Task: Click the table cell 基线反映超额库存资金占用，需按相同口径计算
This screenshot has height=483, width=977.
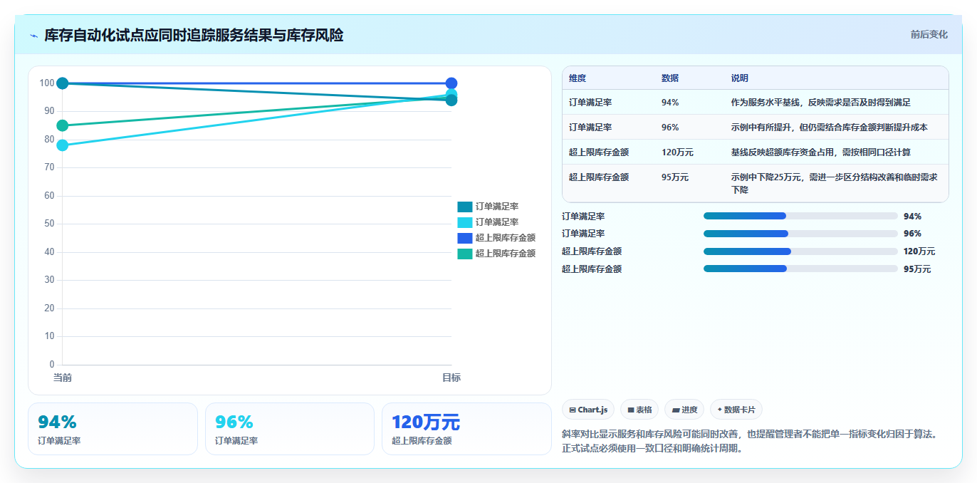Action: tap(820, 152)
